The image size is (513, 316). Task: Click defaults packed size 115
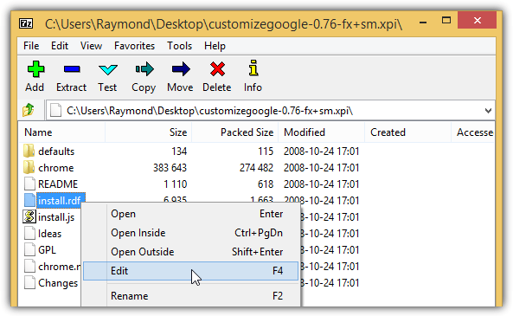(266, 152)
